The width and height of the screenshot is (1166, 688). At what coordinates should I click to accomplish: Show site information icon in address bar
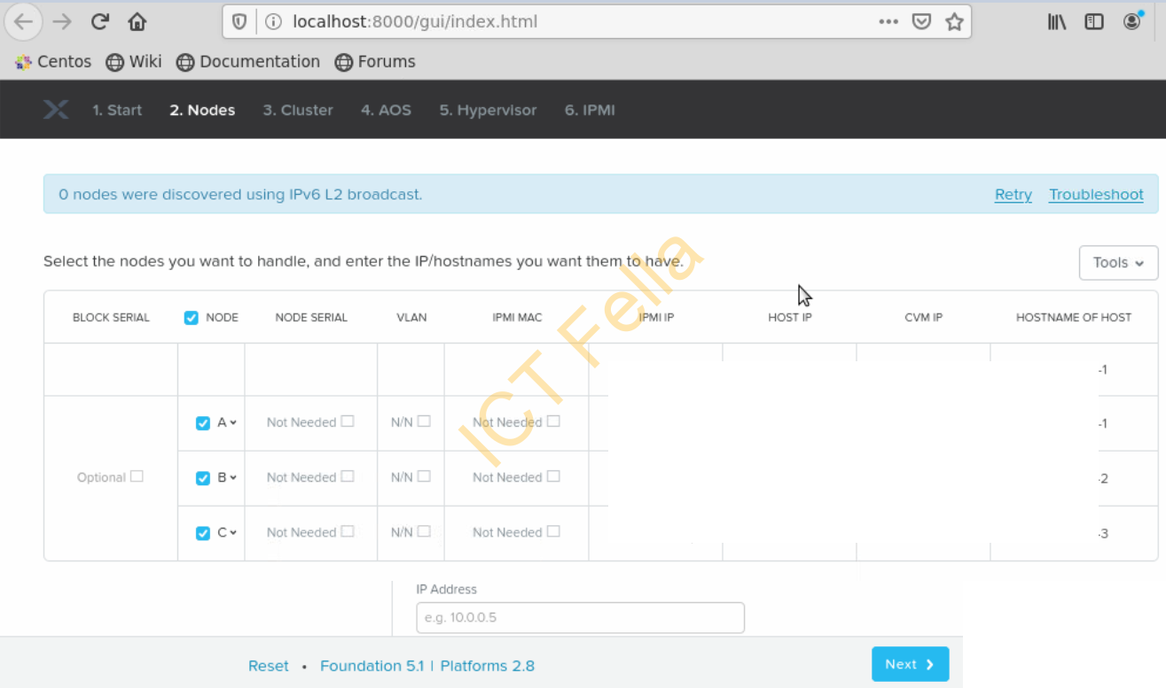tap(273, 22)
